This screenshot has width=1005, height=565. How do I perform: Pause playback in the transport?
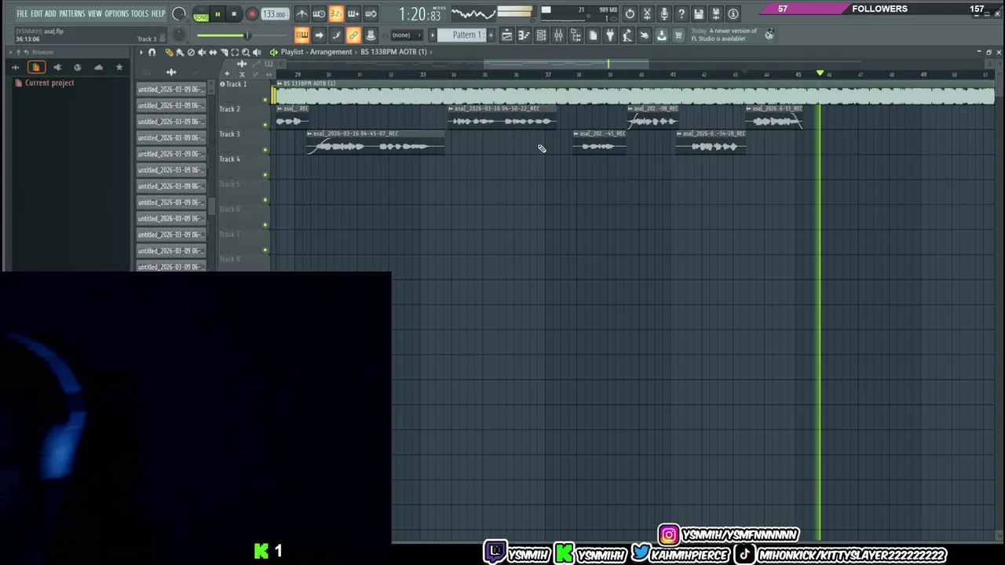tap(217, 14)
